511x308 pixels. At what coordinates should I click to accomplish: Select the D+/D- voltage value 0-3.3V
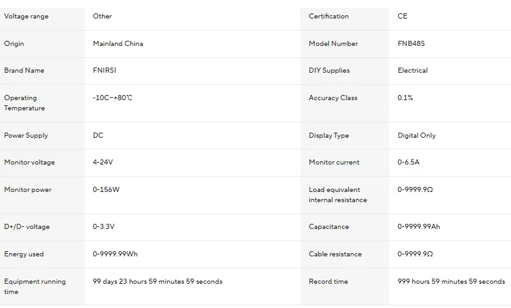(x=104, y=227)
